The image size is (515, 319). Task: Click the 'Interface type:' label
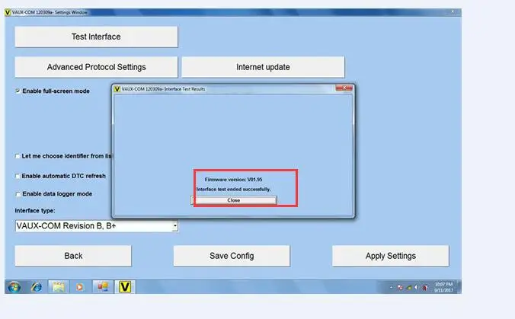click(35, 211)
